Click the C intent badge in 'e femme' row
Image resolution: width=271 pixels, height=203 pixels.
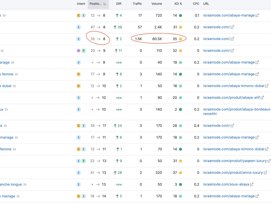[x=79, y=74]
